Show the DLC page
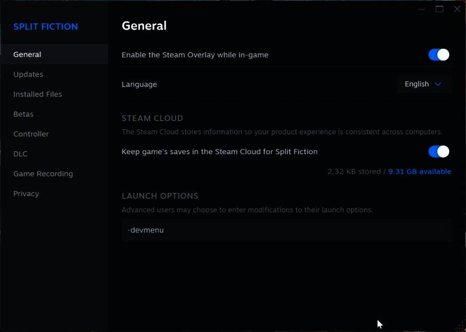The image size is (466, 332). click(x=20, y=154)
